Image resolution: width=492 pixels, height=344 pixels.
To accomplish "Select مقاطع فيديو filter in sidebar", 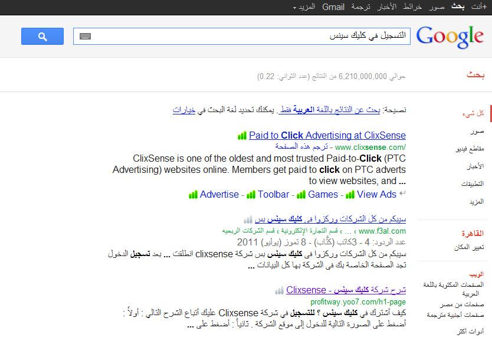I will click(470, 149).
